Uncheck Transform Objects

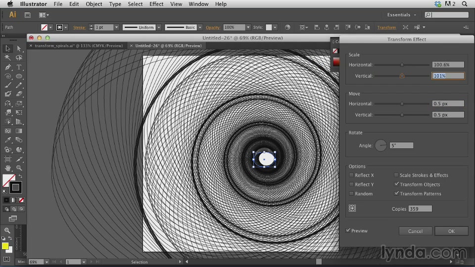pos(396,184)
